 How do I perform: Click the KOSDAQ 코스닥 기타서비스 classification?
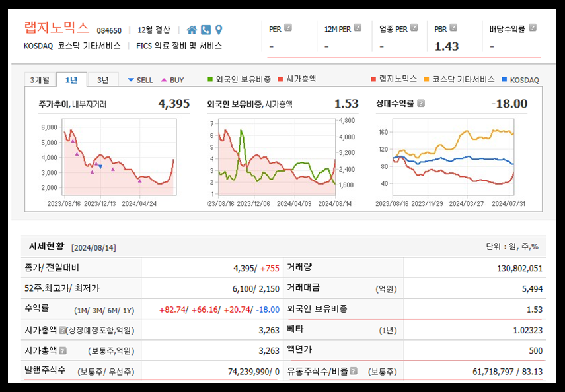click(72, 46)
